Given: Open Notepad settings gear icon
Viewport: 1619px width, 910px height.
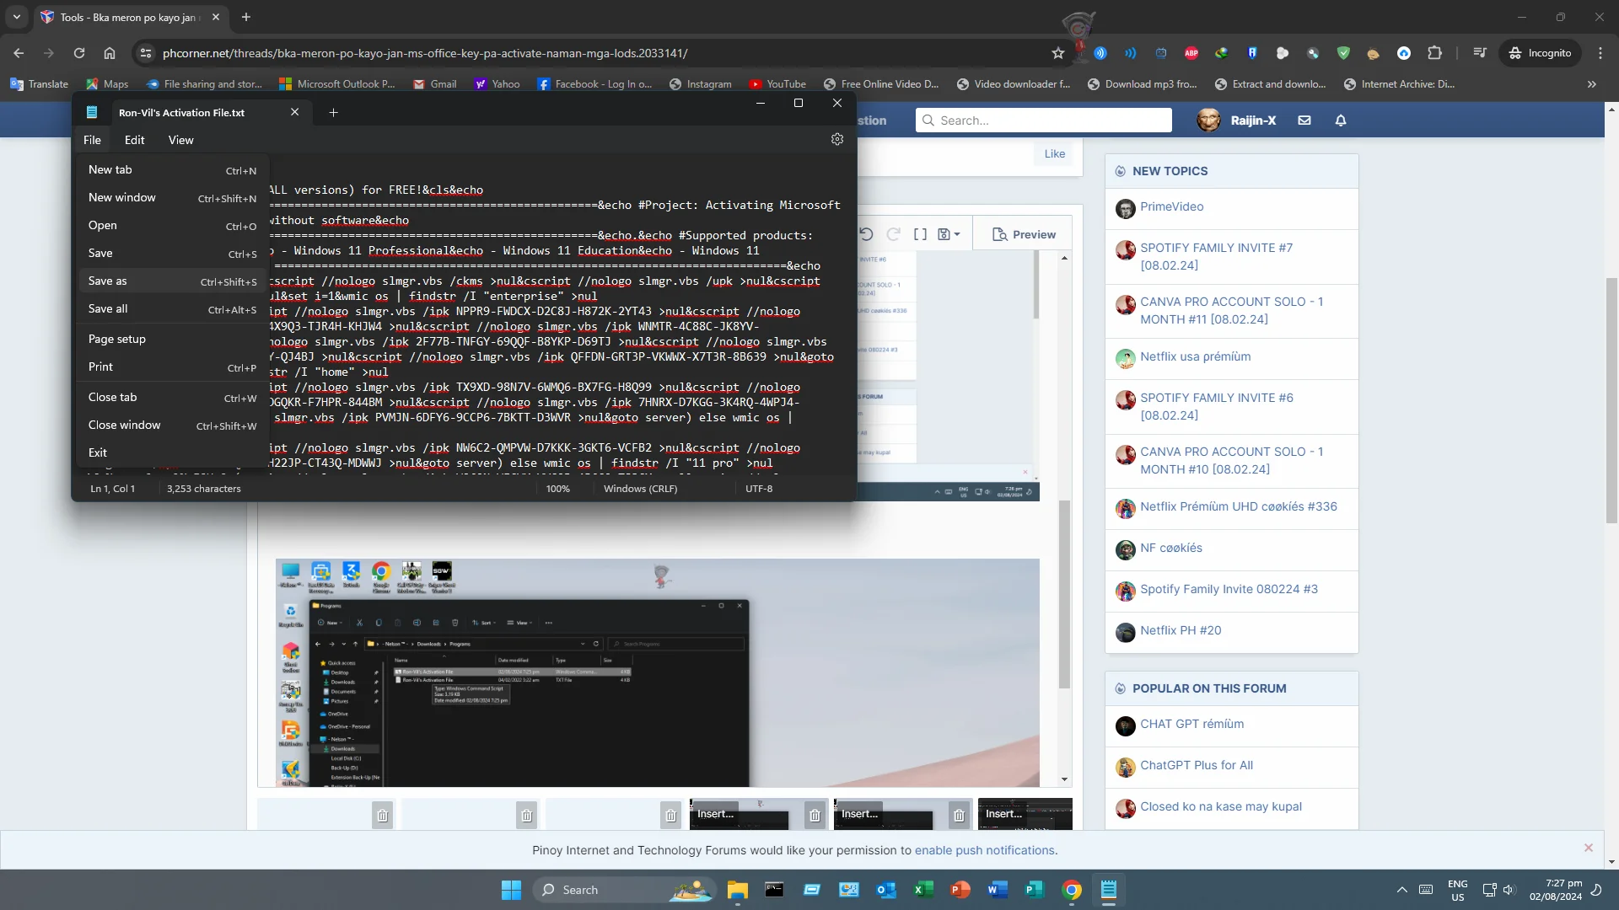Looking at the screenshot, I should [837, 140].
